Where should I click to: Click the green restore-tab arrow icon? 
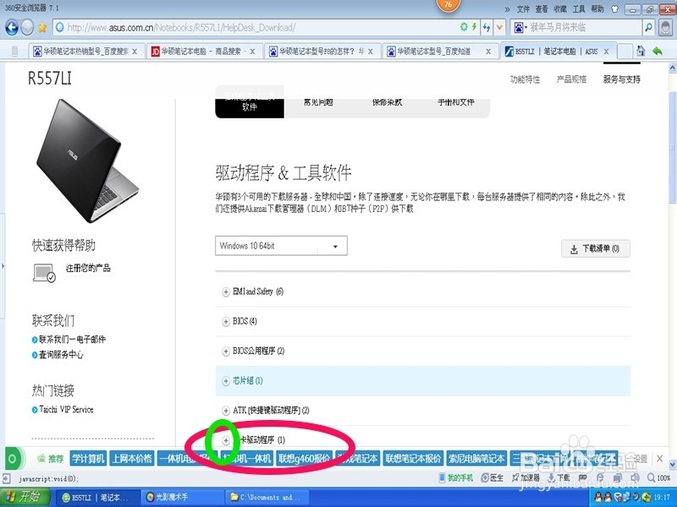coord(658,52)
